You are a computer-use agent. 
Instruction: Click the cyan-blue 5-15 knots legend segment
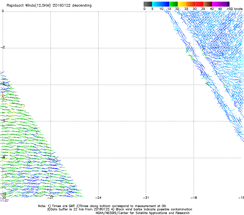(x=161, y=4)
